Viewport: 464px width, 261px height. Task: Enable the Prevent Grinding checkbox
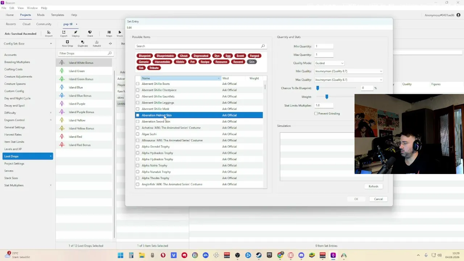pyautogui.click(x=316, y=113)
